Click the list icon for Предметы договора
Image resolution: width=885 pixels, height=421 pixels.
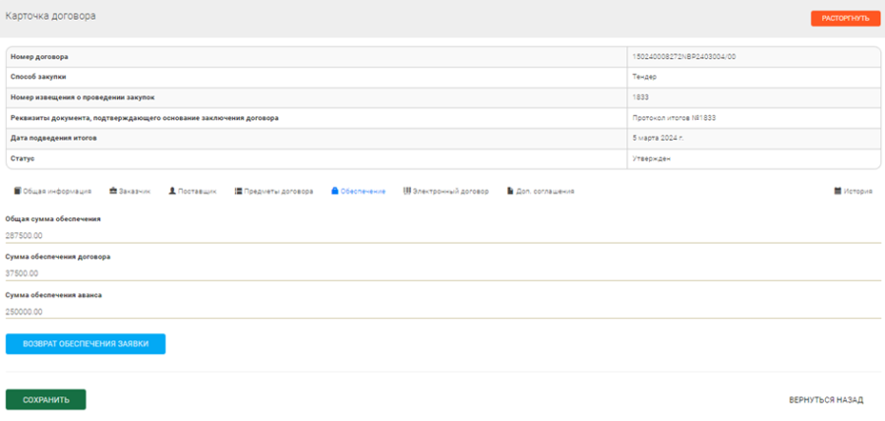(238, 191)
